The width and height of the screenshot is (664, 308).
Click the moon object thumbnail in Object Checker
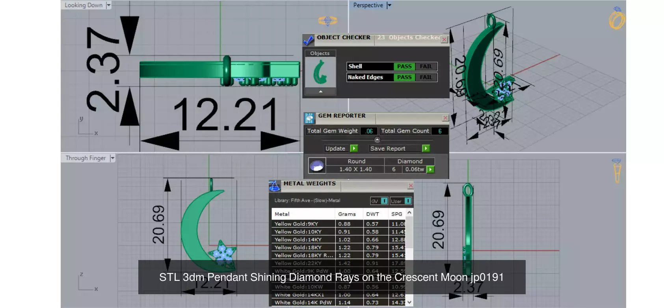[x=320, y=72]
